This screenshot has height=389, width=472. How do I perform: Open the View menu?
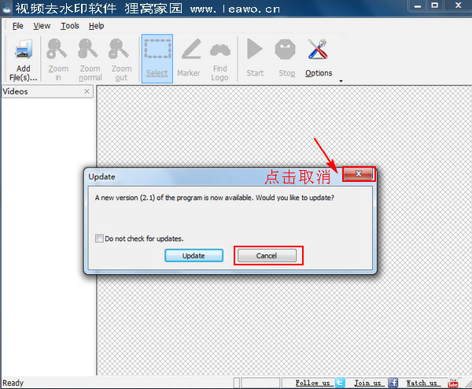[42, 26]
